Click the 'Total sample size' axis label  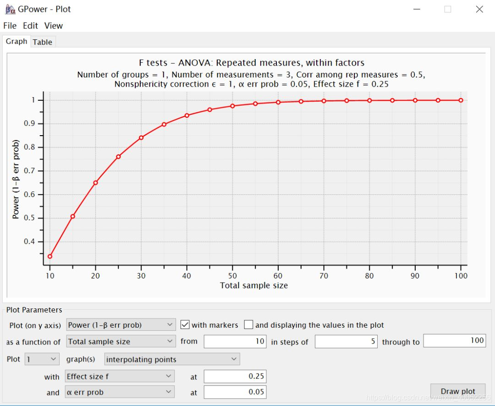coord(254,285)
